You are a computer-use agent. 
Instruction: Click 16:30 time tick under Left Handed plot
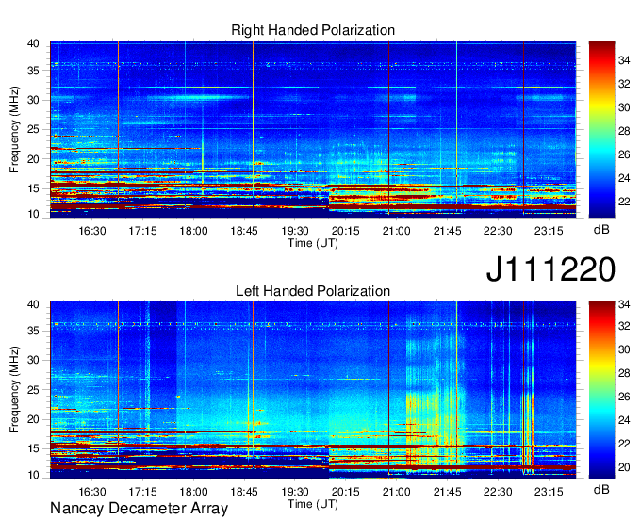coord(92,492)
